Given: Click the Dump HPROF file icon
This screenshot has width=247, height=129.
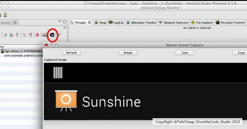Looking at the screenshot, I should pyautogui.click(x=11, y=35).
